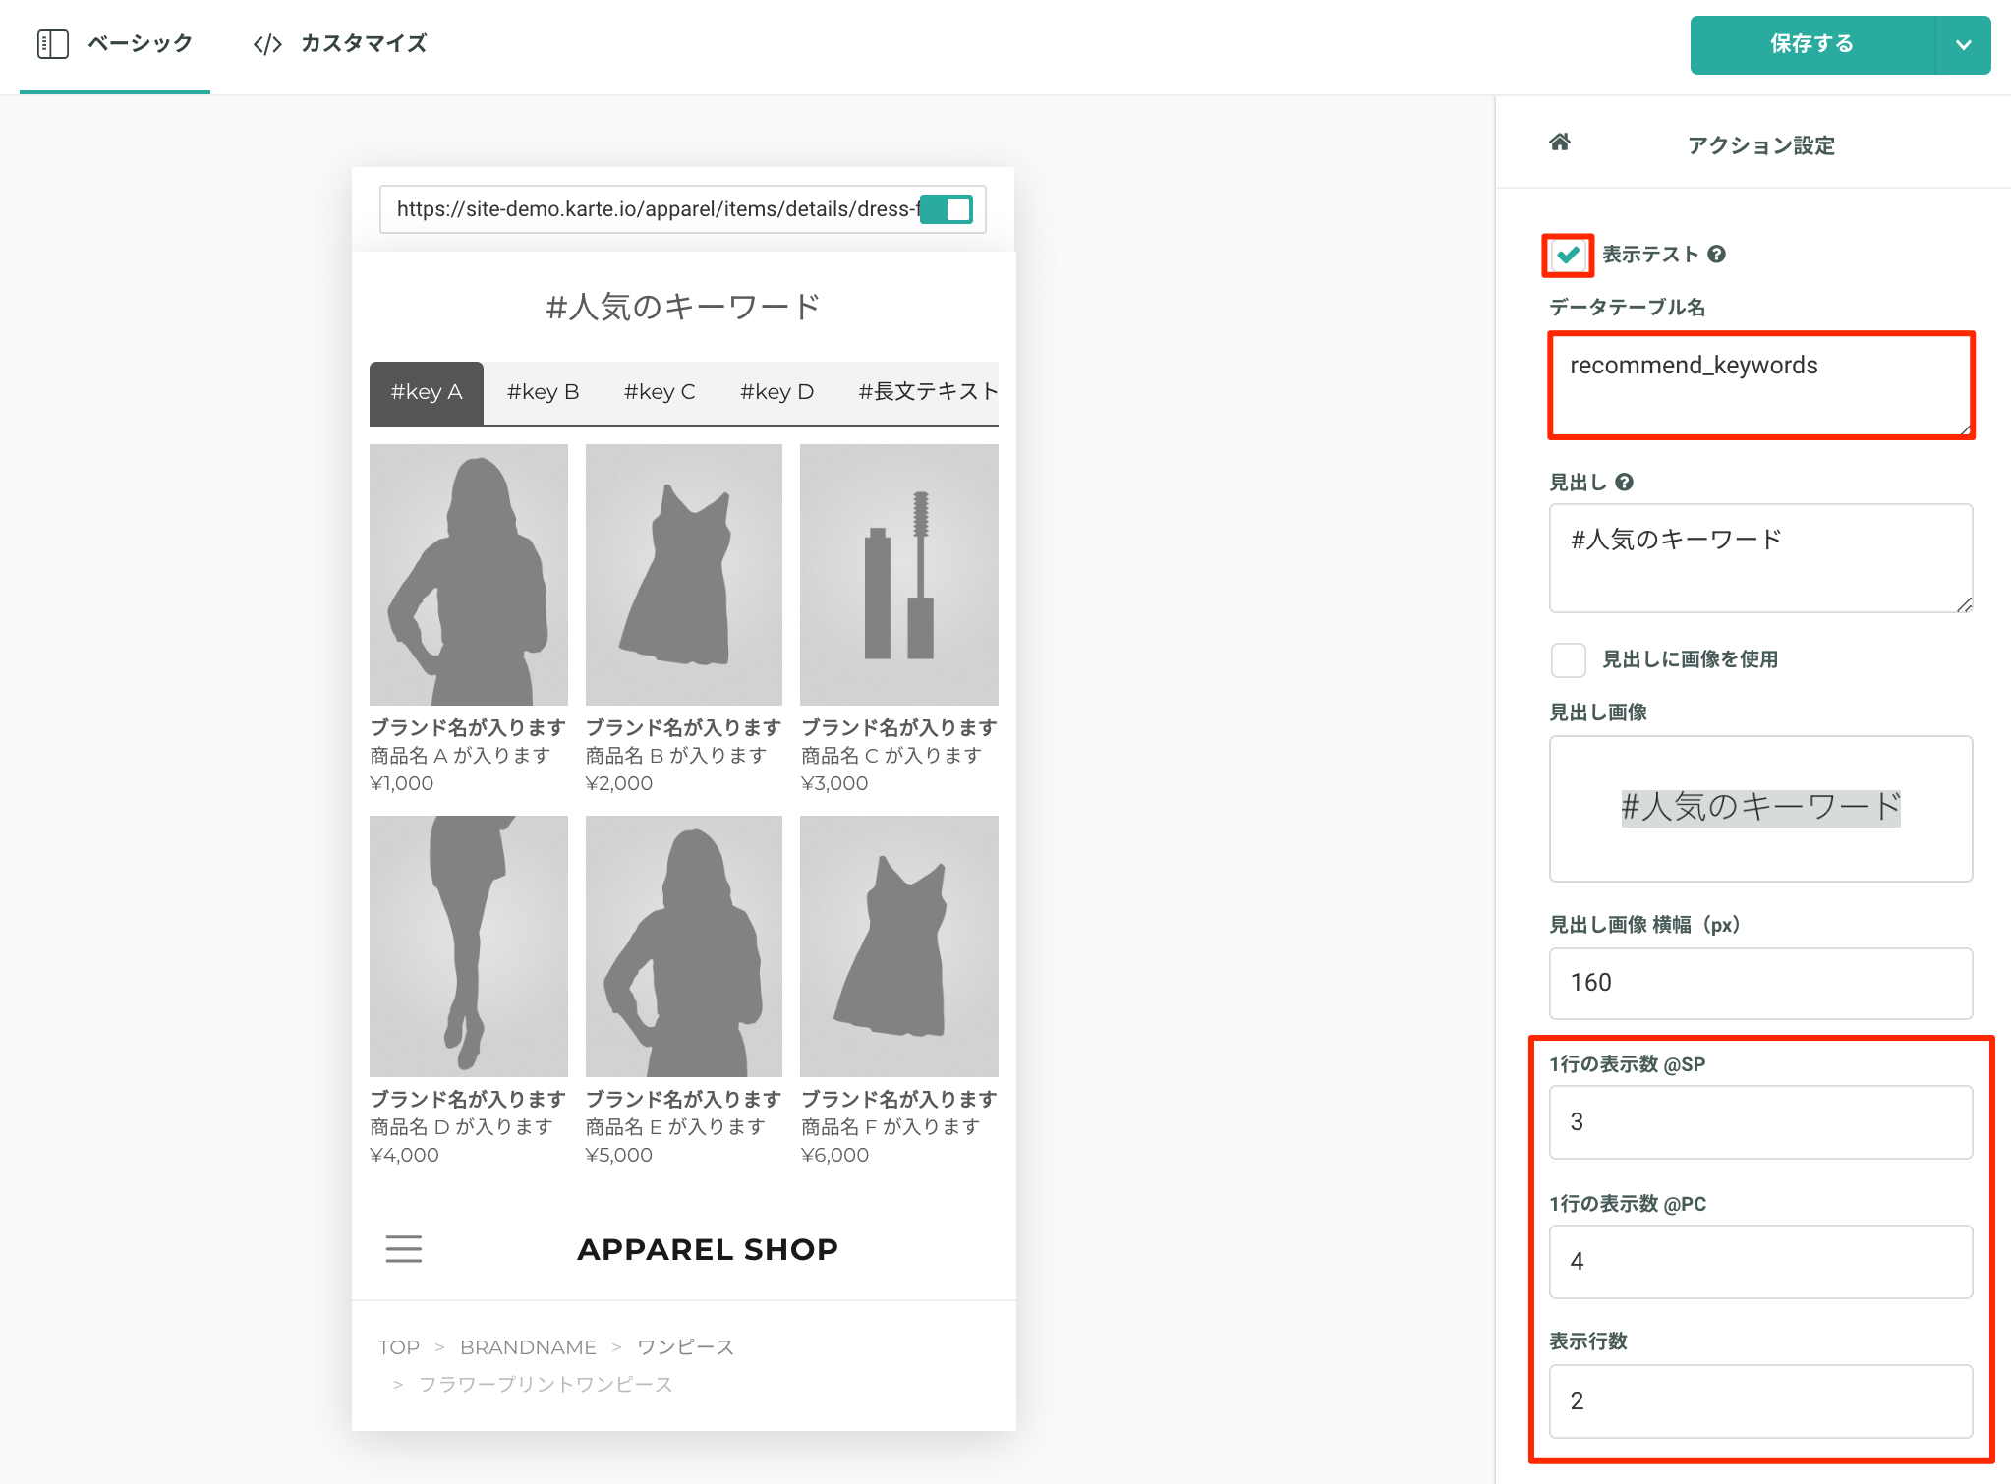2011x1484 pixels.
Task: Open the #長文テキスト keyword tab
Action: click(x=928, y=392)
